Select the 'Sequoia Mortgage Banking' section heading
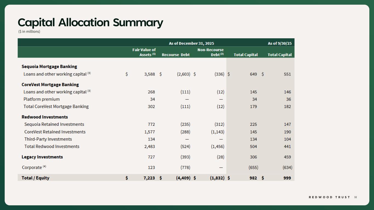Viewport: 374px width, 210px height. click(49, 66)
